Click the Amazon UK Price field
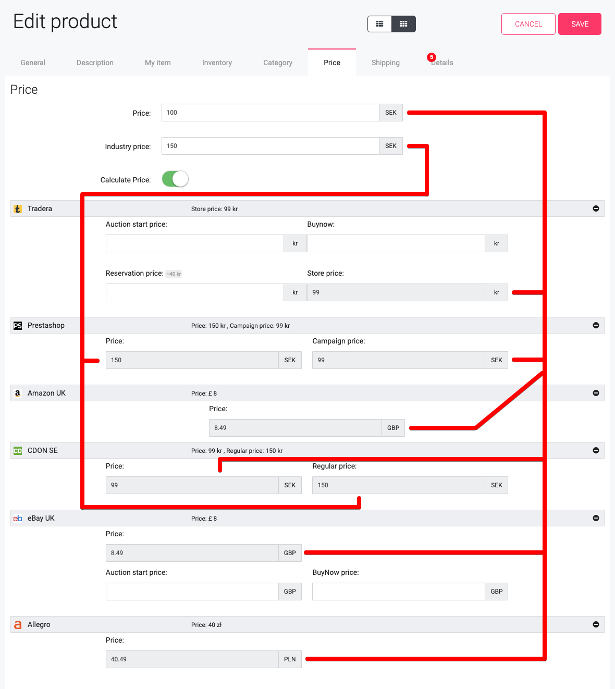615x689 pixels. pyautogui.click(x=296, y=428)
